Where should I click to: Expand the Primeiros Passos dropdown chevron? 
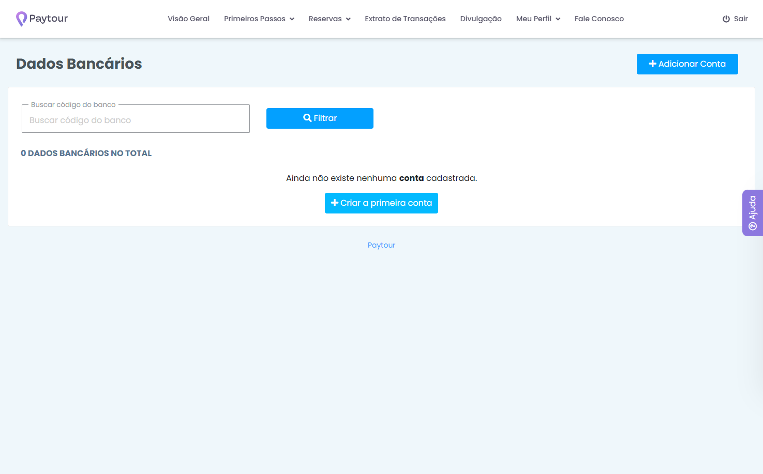[x=292, y=19]
